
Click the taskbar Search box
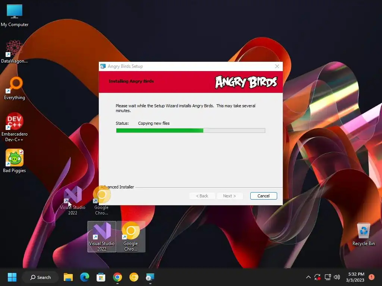(40, 277)
